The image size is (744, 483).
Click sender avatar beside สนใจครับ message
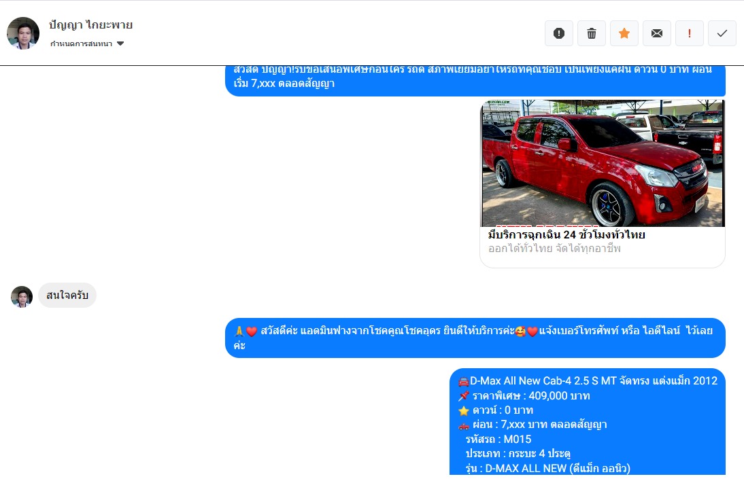tap(22, 297)
